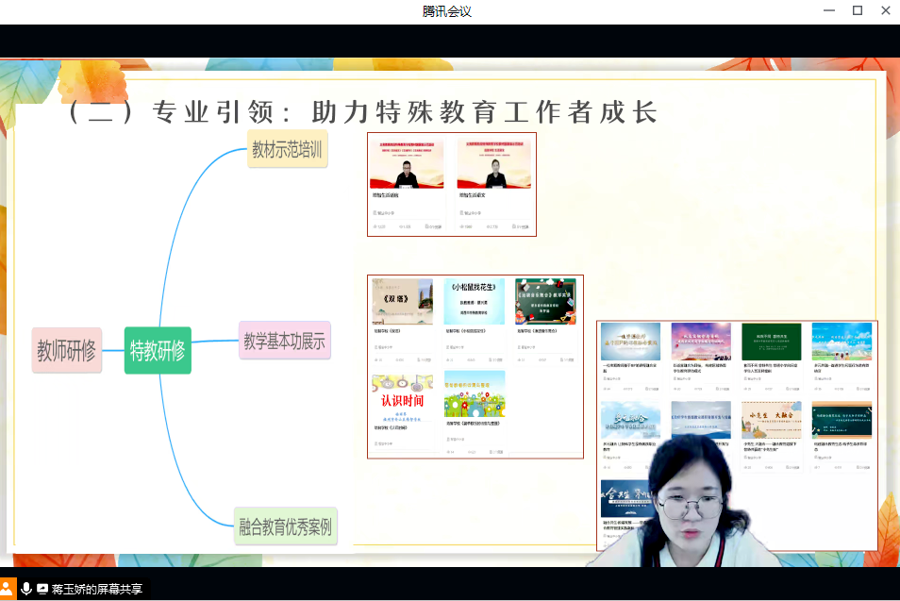Click the microphone status icon
Viewport: 900px width, 601px height.
[x=26, y=589]
